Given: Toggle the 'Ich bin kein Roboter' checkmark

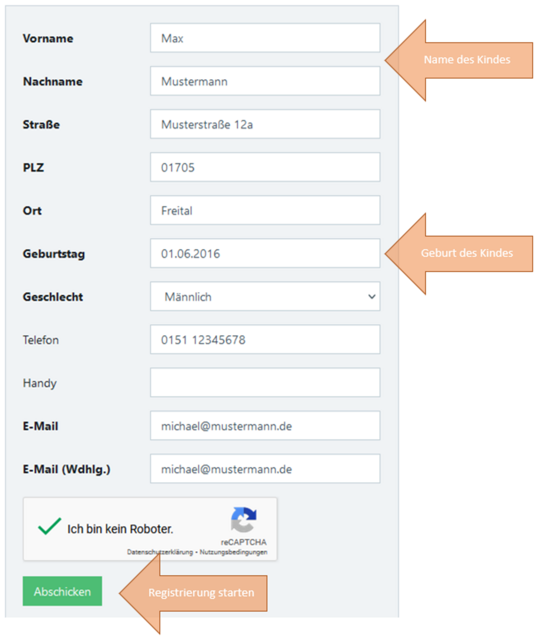Looking at the screenshot, I should (49, 527).
